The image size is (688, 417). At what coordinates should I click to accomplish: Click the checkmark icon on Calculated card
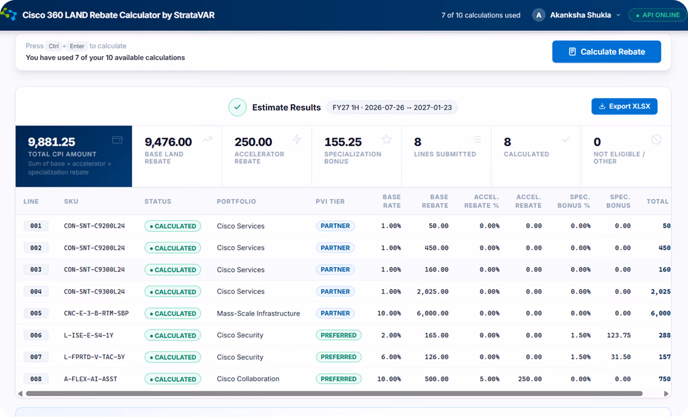[566, 139]
